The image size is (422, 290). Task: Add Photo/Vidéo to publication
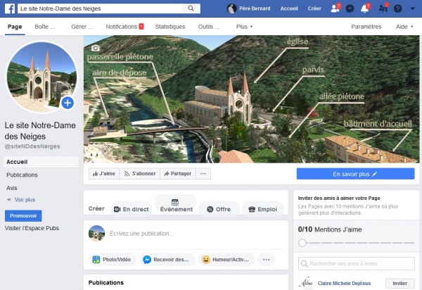[x=112, y=260]
